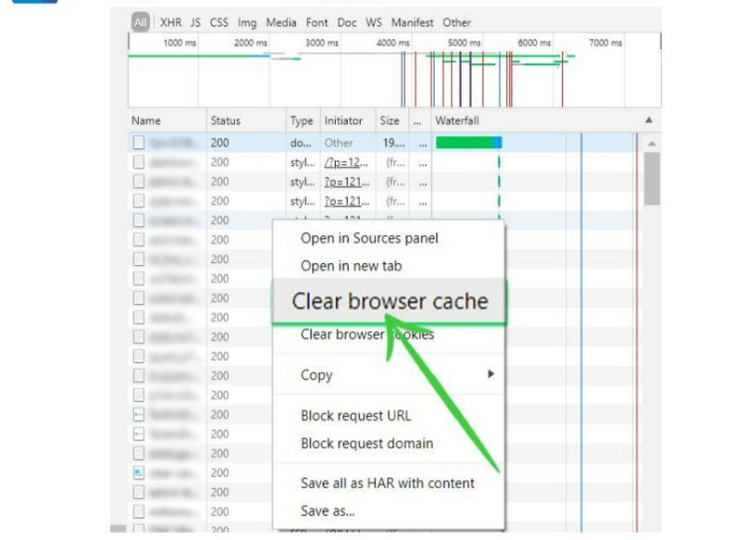
Task: Filter requests by XHR
Action: [171, 22]
